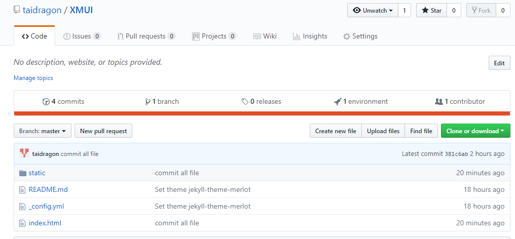Click the static folder icon
Screen dimensions: 515x239
click(x=23, y=173)
